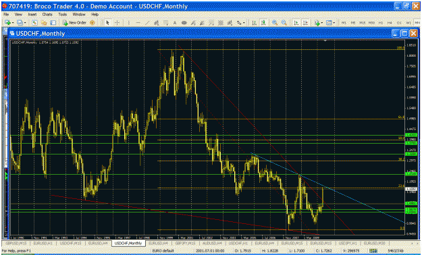Switch chart to Bar Chart type
Image resolution: width=422 pixels, height=255 pixels.
[254, 23]
